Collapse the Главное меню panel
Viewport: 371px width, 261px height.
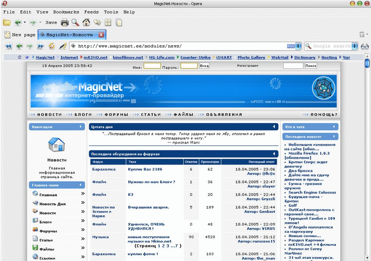pyautogui.click(x=80, y=185)
